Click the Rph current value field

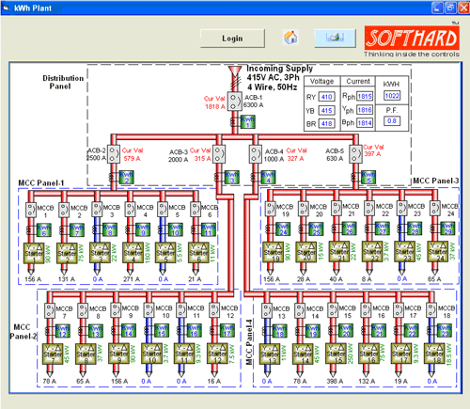[365, 96]
